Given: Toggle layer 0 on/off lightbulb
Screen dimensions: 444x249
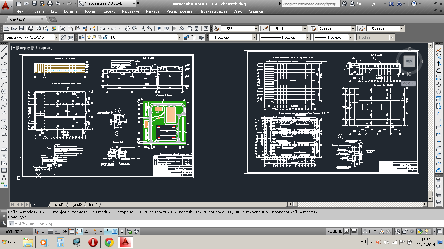Looking at the screenshot, I should (x=89, y=37).
